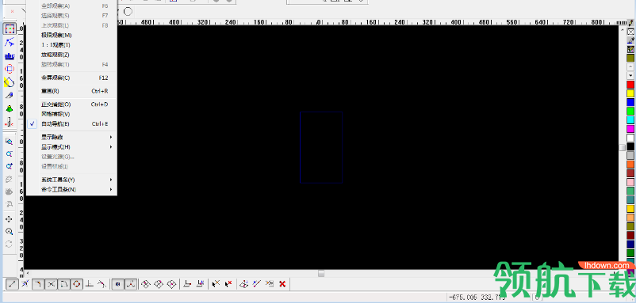Uncheck the checked Ctrl+E menu item
636x303 pixels.
[x=71, y=124]
